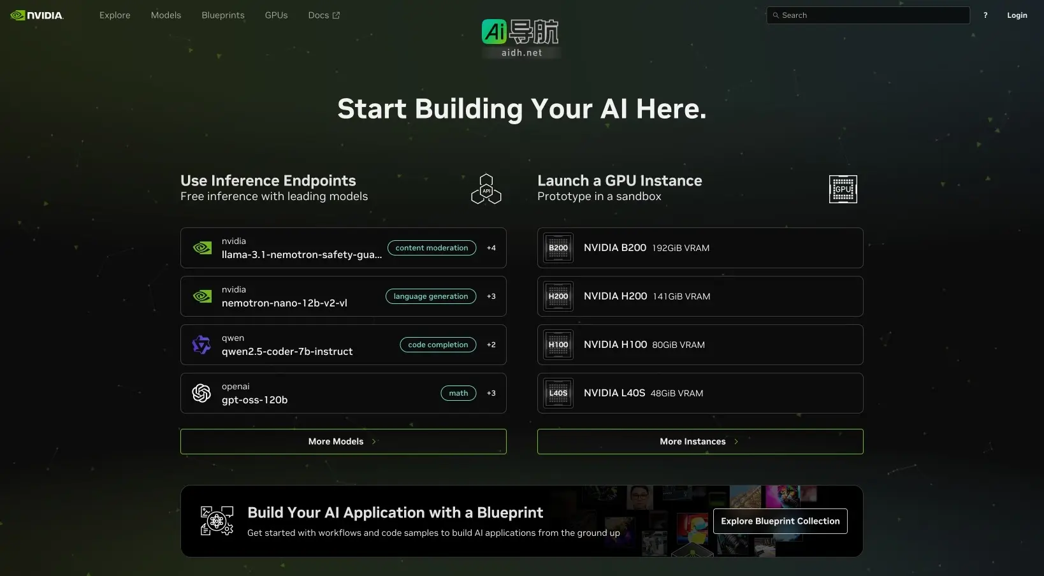This screenshot has height=576, width=1044.
Task: Click the GPU chip icon near Launch a GPU Instance
Action: [x=843, y=189]
